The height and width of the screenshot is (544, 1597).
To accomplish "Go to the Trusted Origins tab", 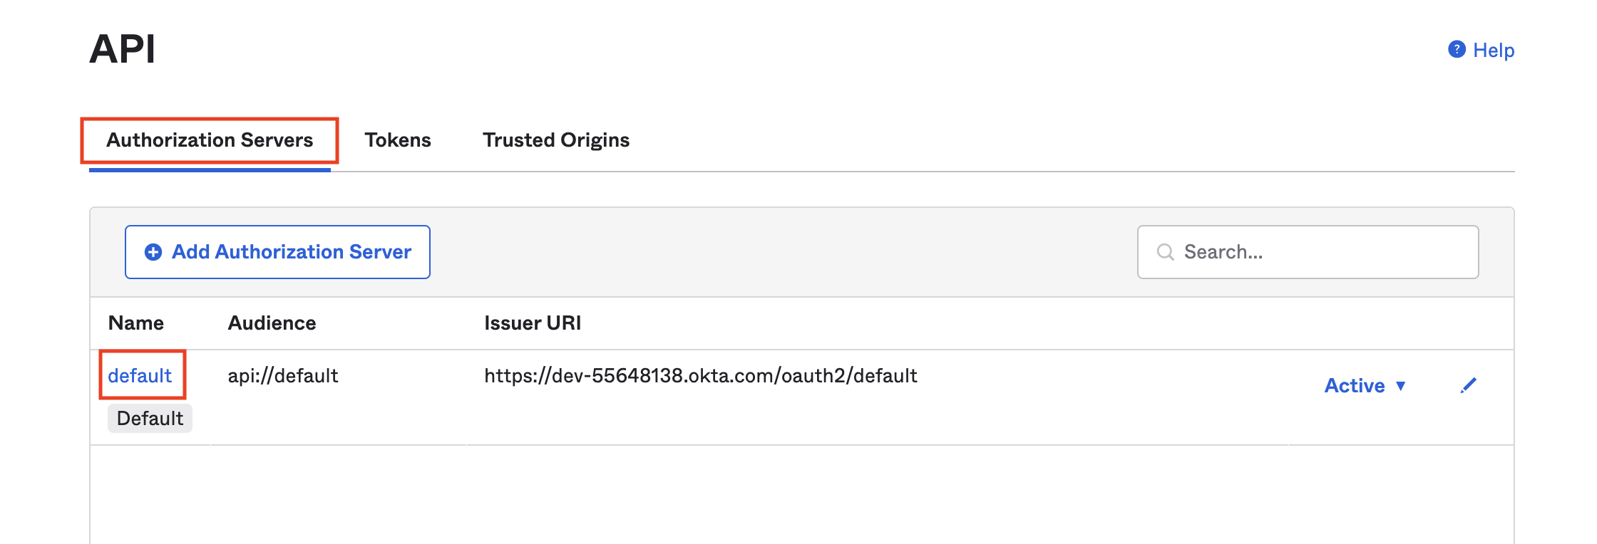I will (x=556, y=140).
